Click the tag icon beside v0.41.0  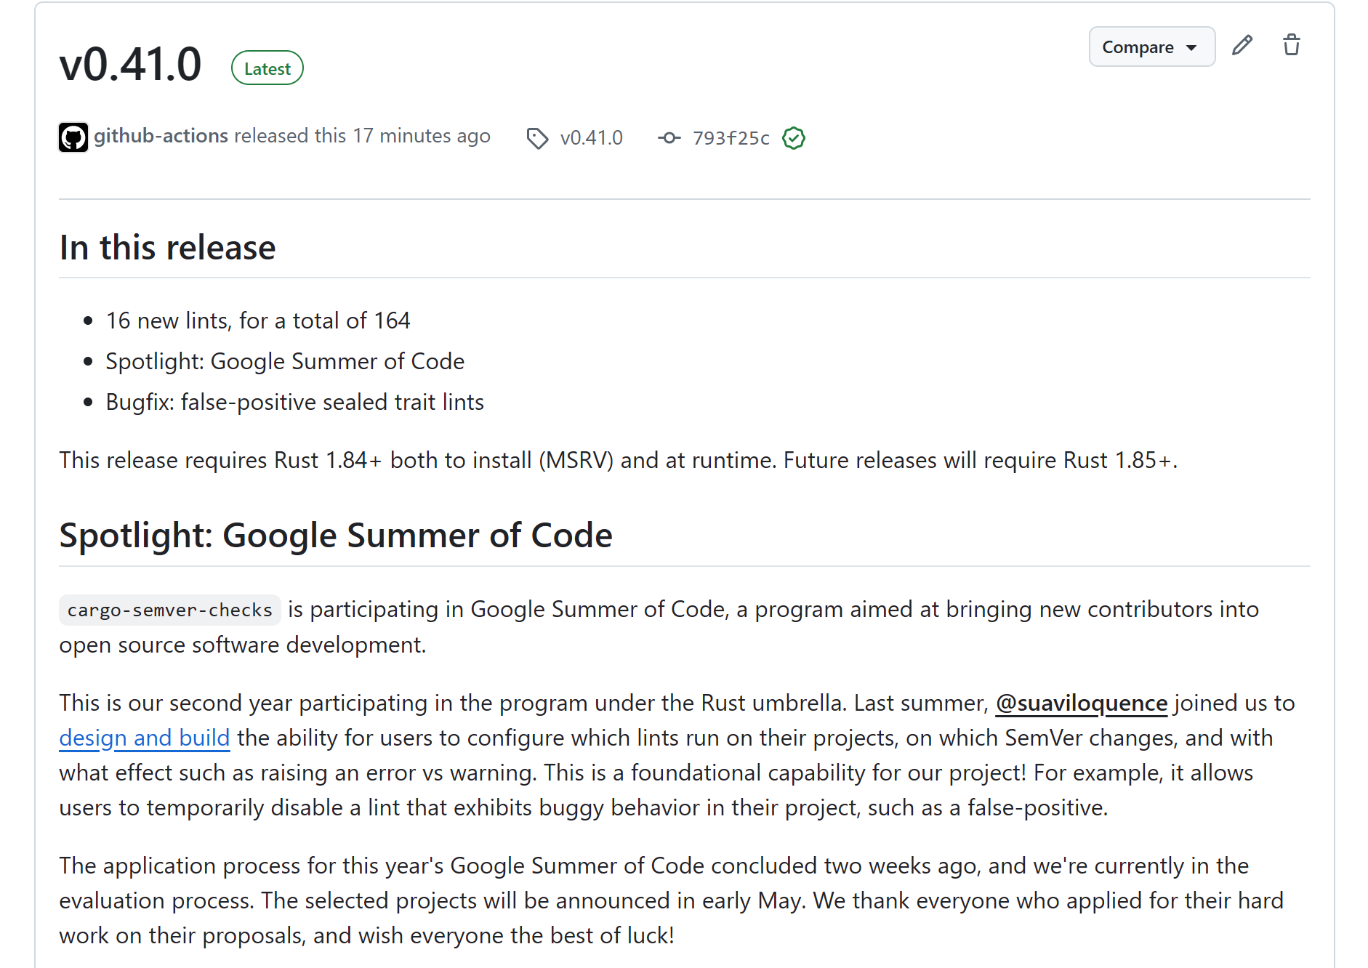click(537, 138)
